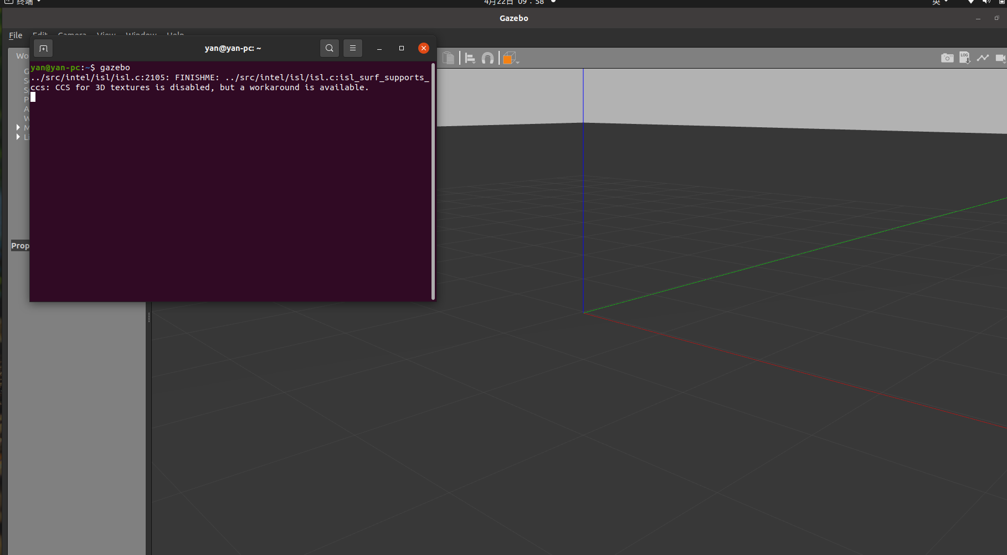Click the network status icon in top bar
The image size is (1007, 555).
pyautogui.click(x=970, y=2)
